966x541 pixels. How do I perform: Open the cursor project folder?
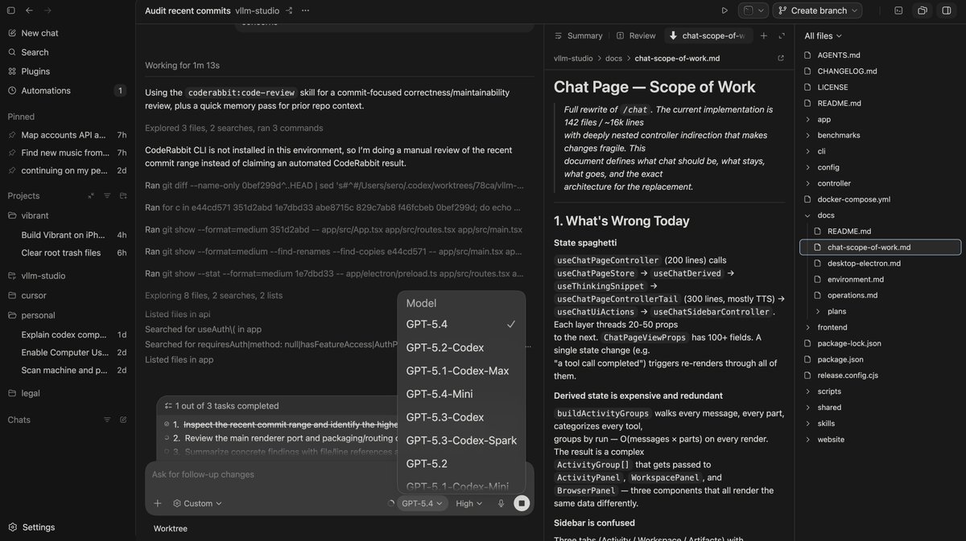coord(34,295)
